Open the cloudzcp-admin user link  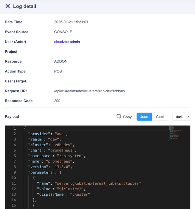click(x=67, y=42)
